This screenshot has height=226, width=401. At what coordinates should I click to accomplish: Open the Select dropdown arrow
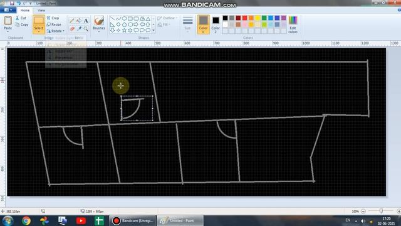click(39, 32)
